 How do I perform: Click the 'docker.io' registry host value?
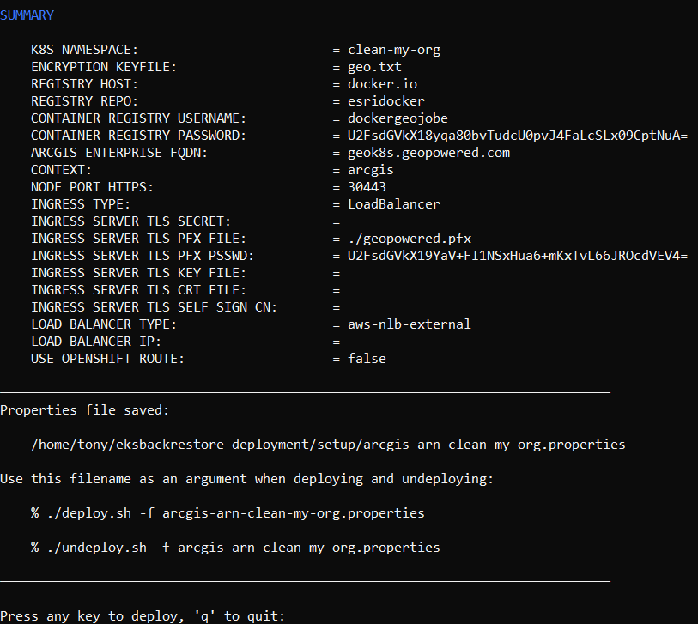pos(382,84)
